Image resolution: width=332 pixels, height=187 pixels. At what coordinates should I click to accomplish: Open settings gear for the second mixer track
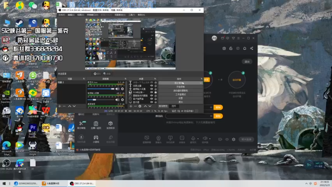122,100
